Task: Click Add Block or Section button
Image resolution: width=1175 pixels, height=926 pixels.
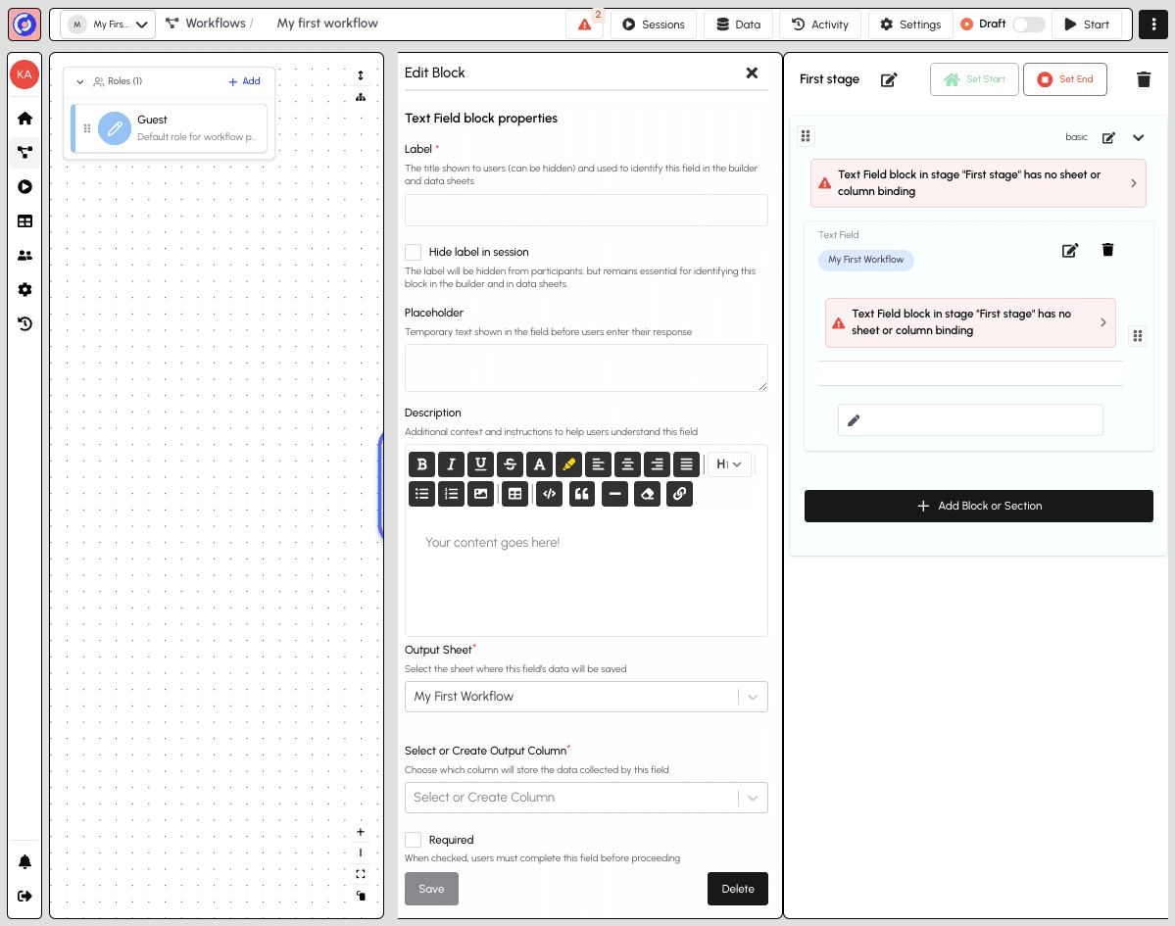Action: click(x=978, y=506)
